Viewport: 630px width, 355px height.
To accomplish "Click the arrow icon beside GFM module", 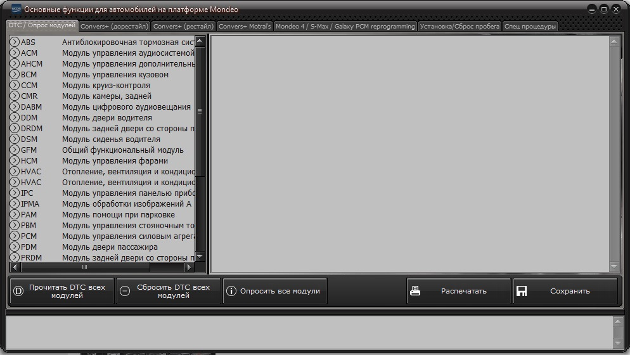I will point(15,150).
